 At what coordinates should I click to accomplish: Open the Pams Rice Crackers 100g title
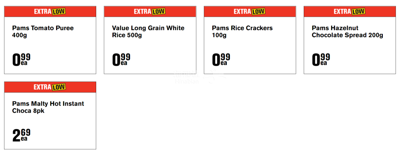point(242,31)
